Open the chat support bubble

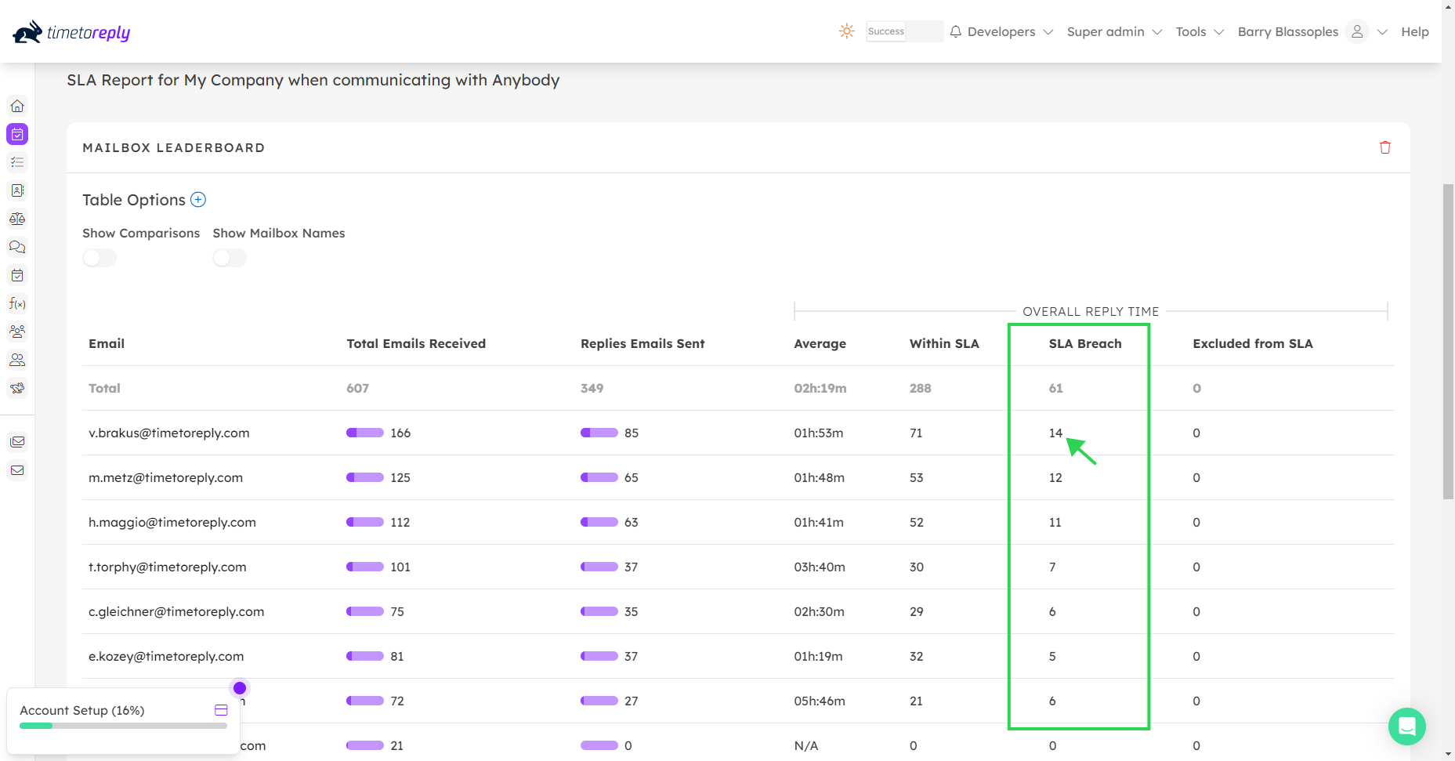1407,727
